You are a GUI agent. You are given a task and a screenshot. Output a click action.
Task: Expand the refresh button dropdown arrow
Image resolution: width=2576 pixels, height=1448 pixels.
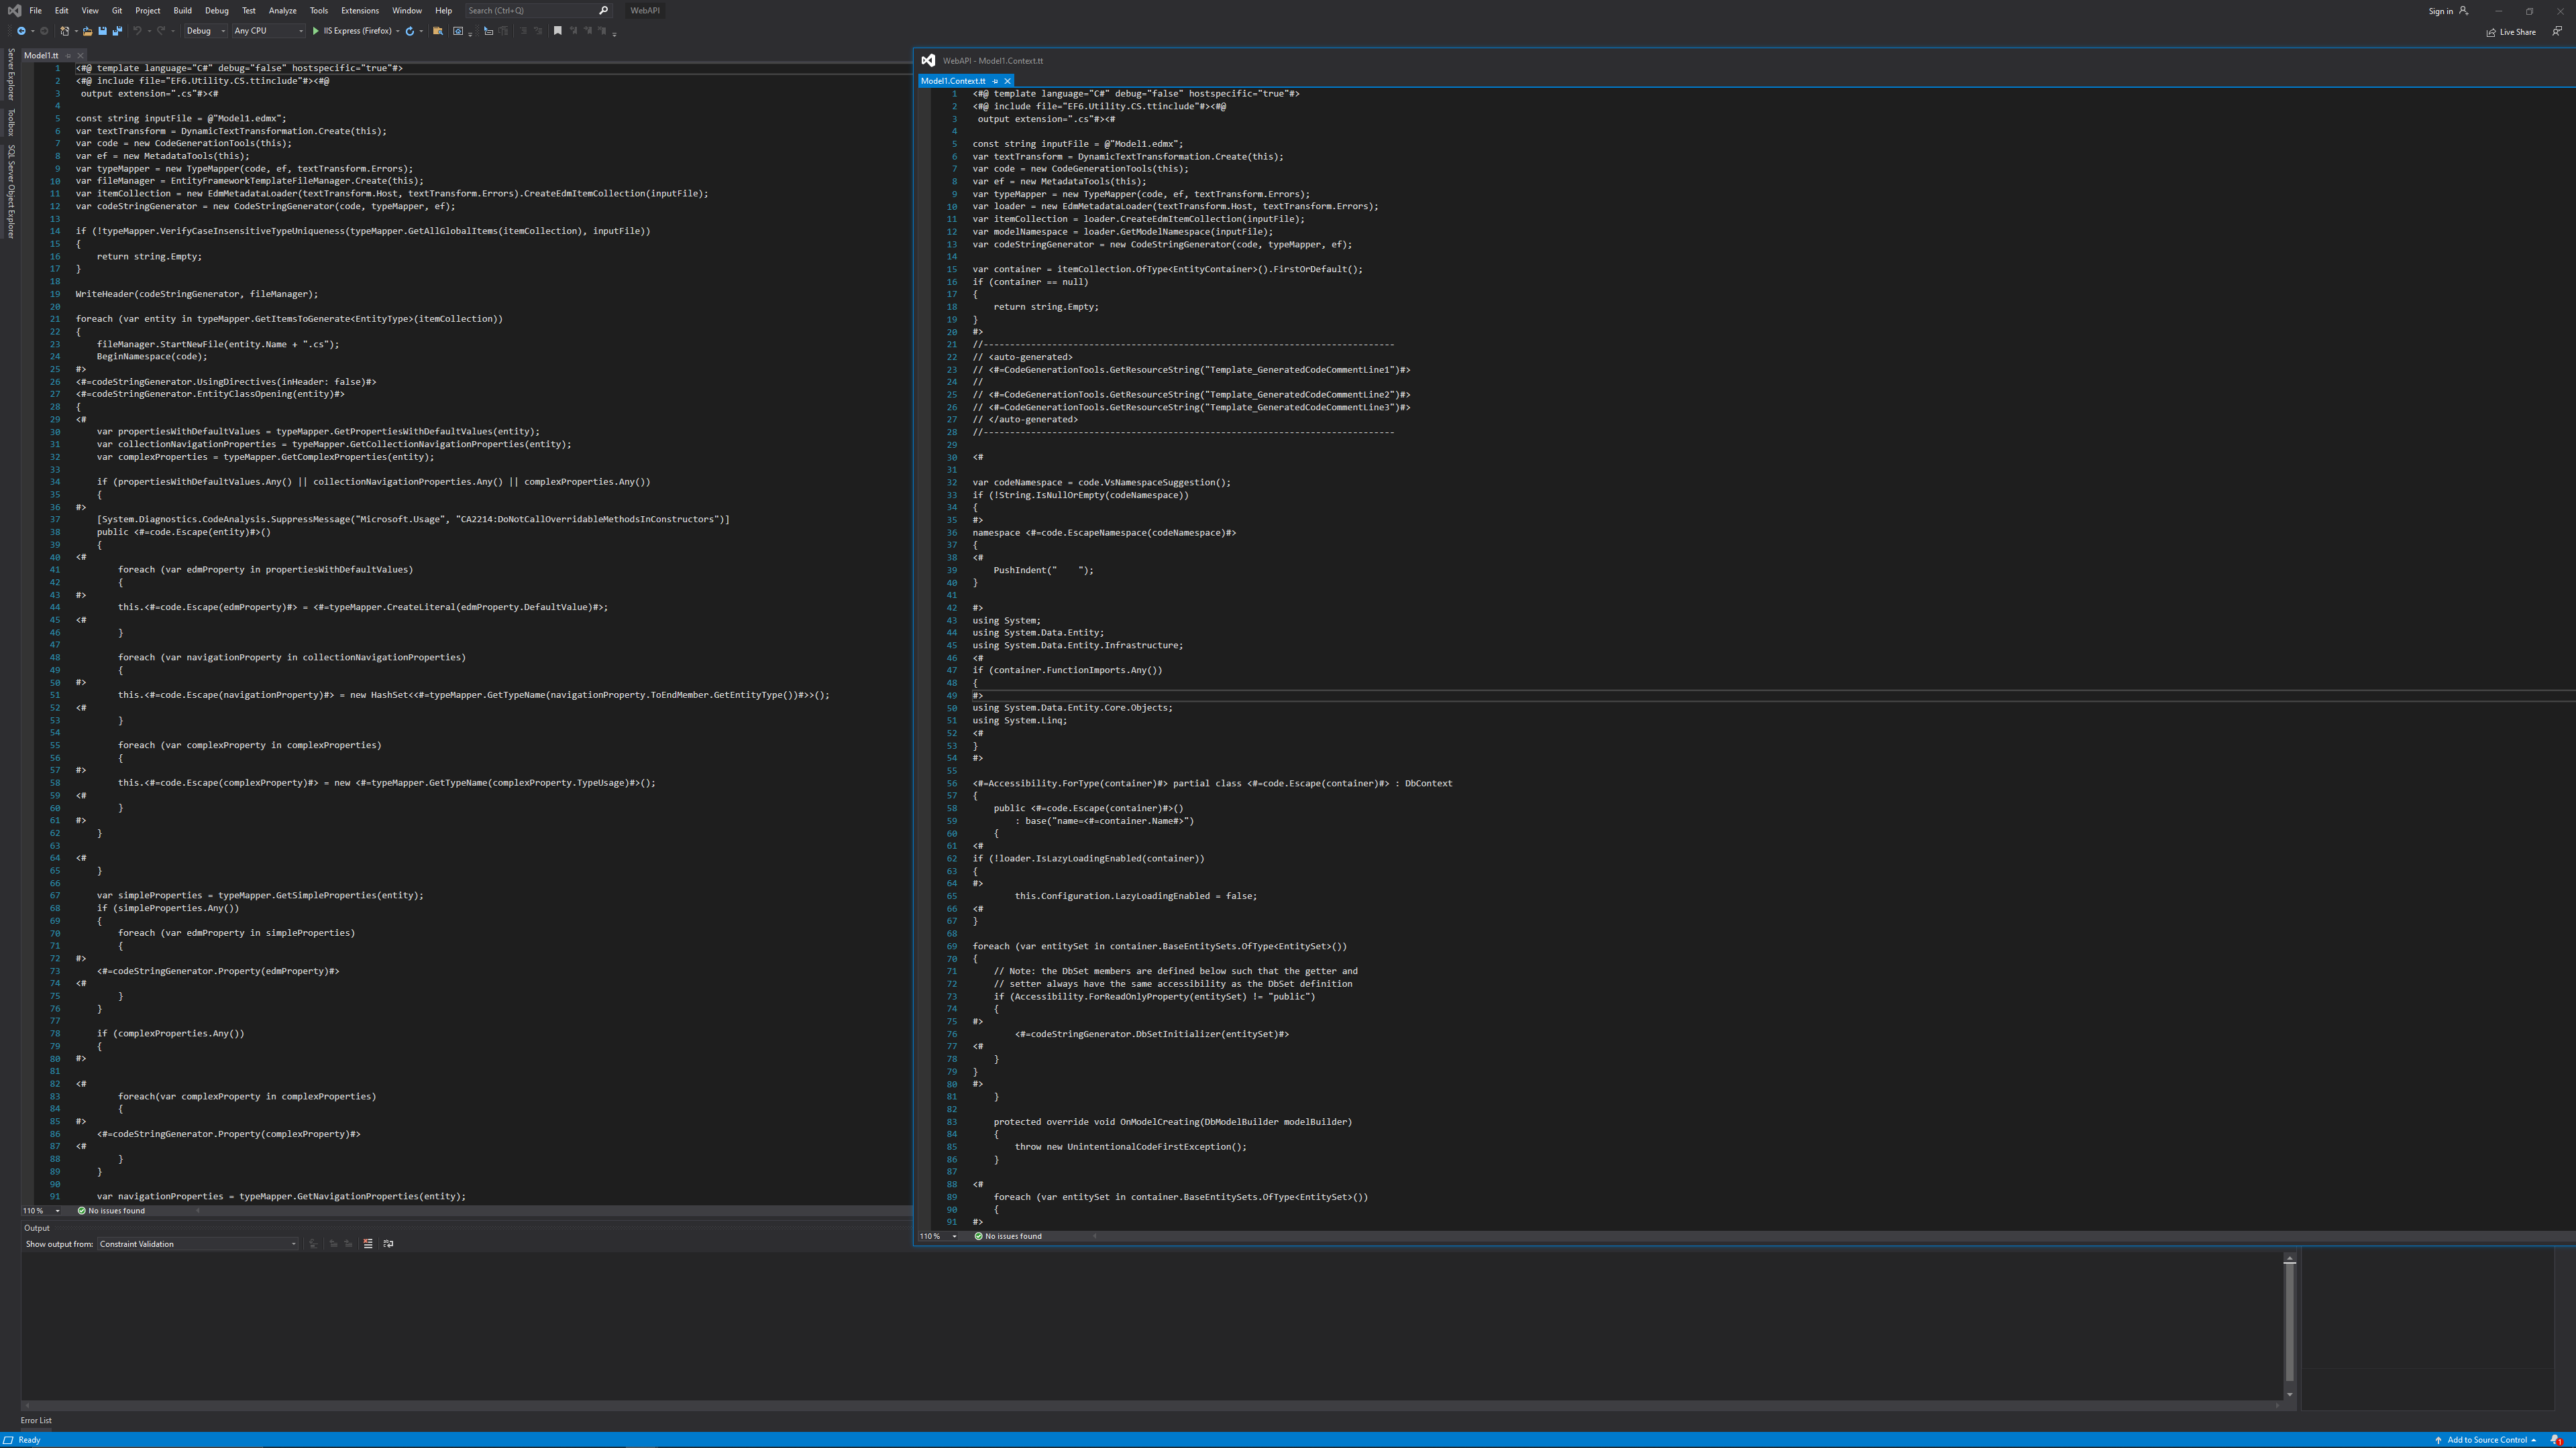[x=421, y=31]
